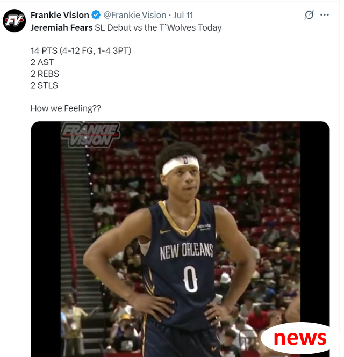
Task: Open the Grok explain-post icon
Action: pos(309,15)
